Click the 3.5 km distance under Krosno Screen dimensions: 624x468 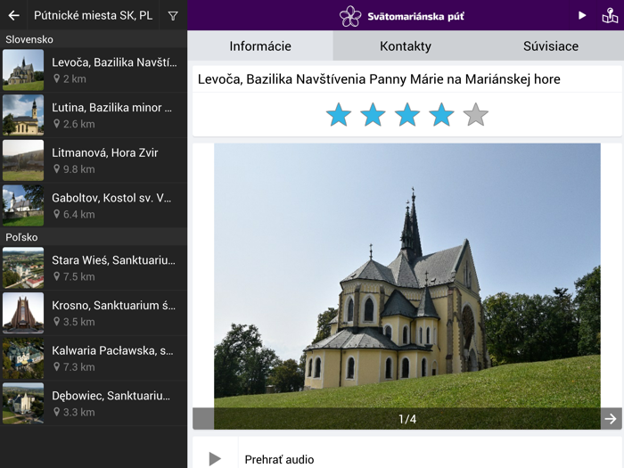click(78, 322)
